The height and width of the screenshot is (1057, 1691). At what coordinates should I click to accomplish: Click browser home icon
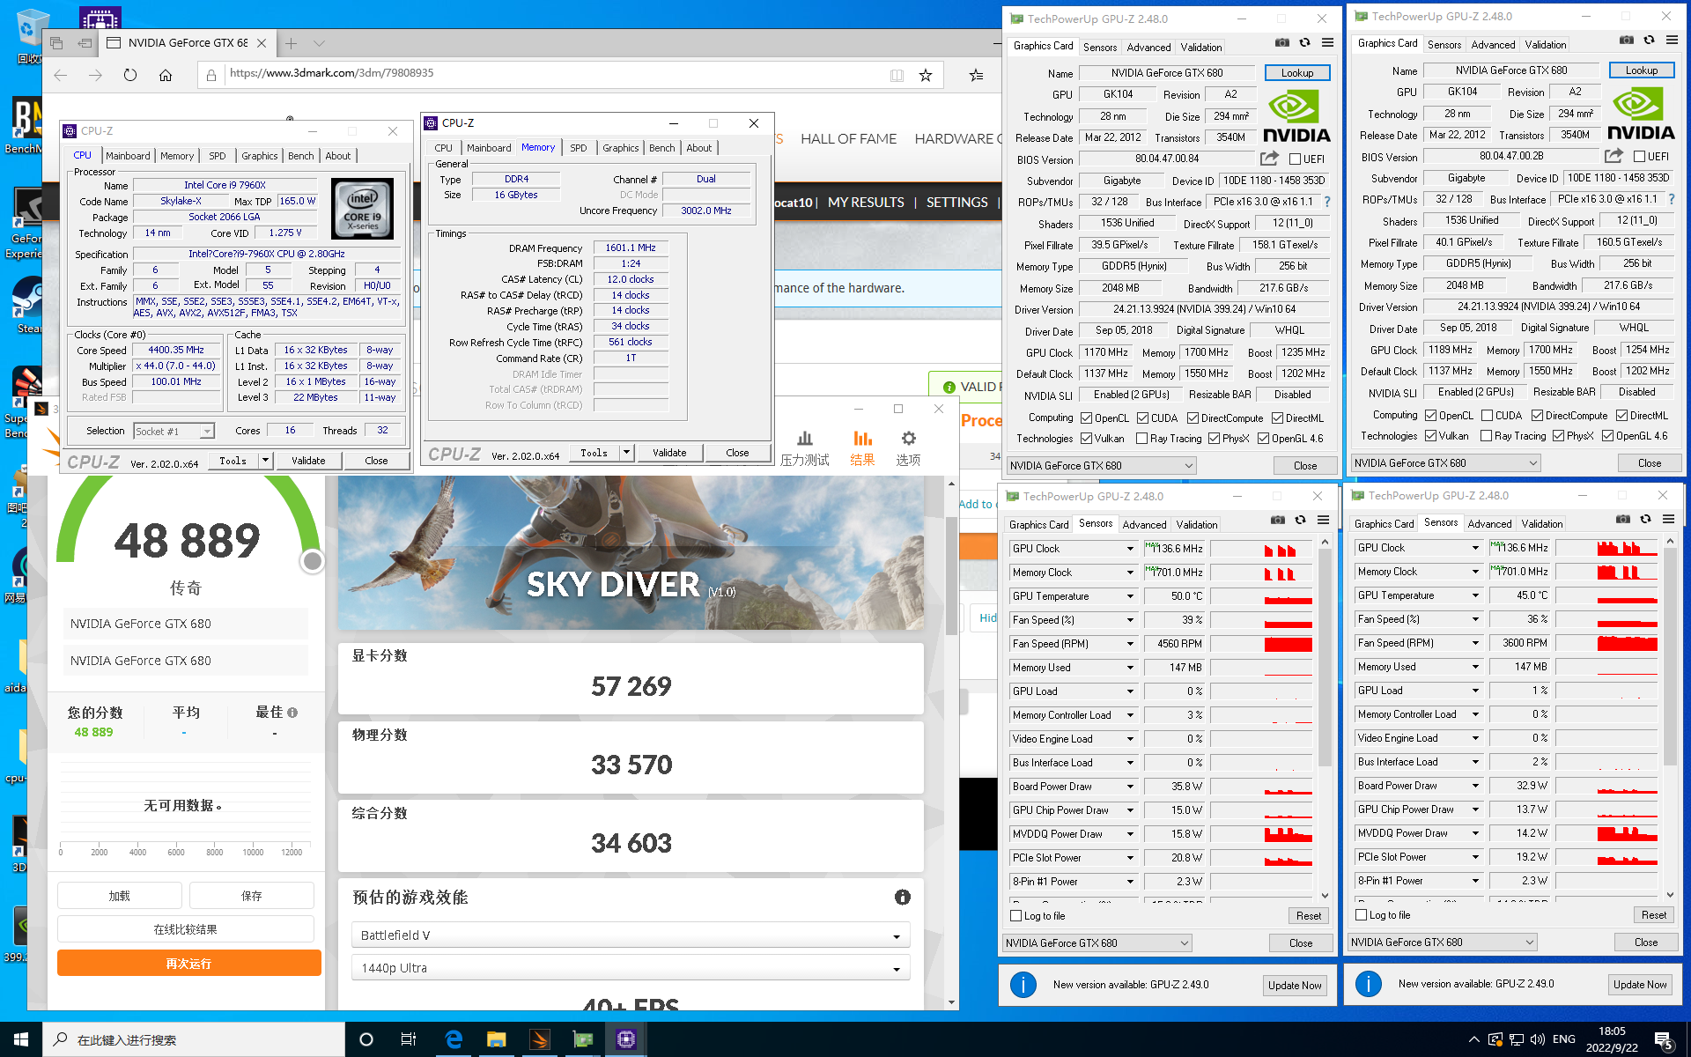166,76
